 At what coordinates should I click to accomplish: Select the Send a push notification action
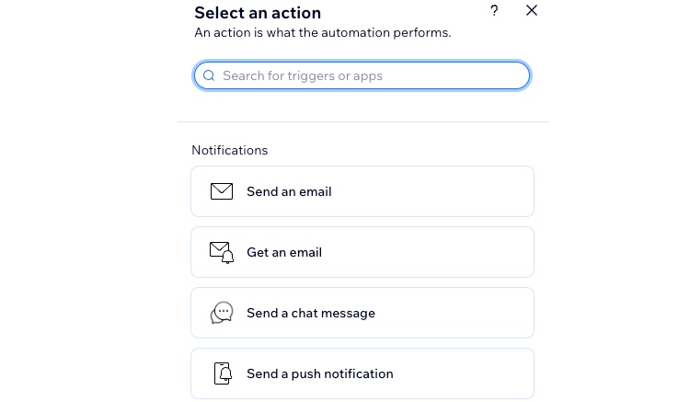pos(362,373)
